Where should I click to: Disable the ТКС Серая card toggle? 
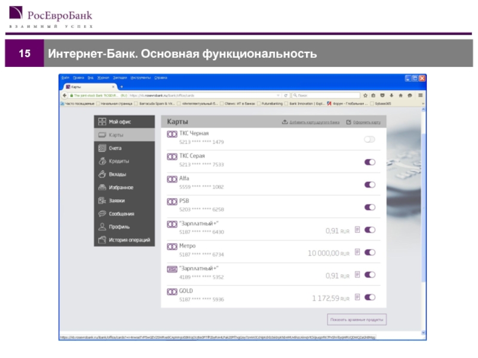tap(370, 162)
